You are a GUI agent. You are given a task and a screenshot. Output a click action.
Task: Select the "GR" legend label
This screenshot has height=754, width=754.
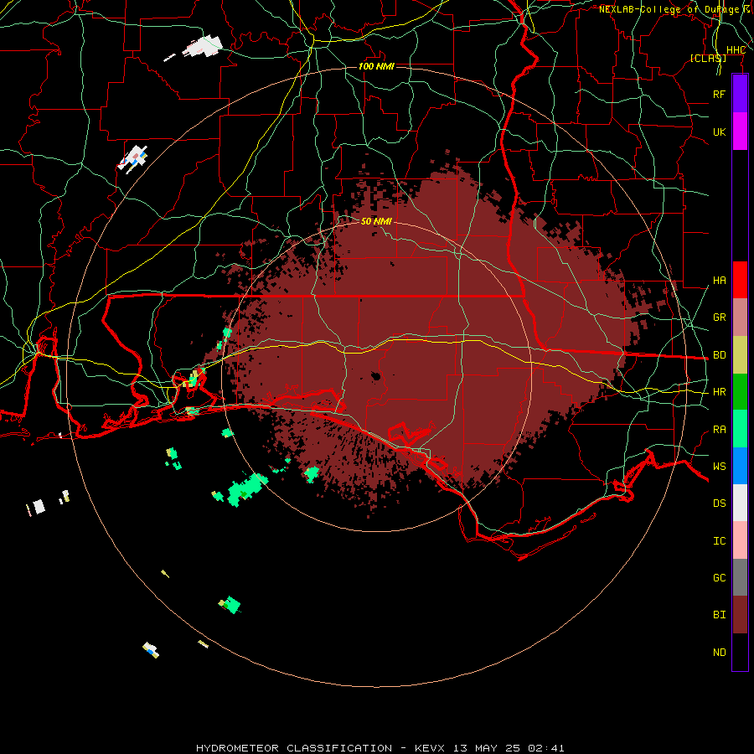point(719,318)
